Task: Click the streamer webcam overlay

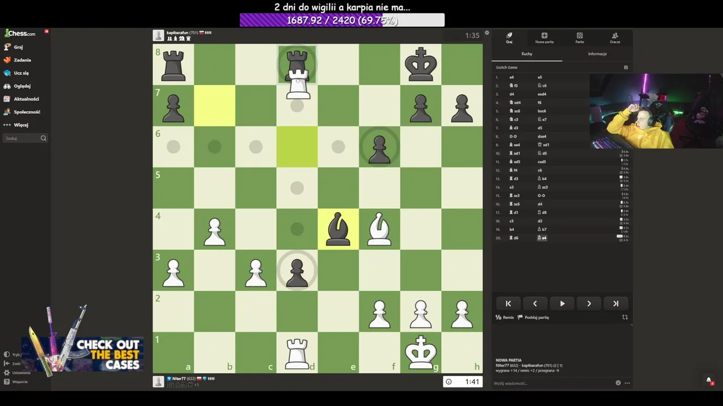Action: (655, 111)
